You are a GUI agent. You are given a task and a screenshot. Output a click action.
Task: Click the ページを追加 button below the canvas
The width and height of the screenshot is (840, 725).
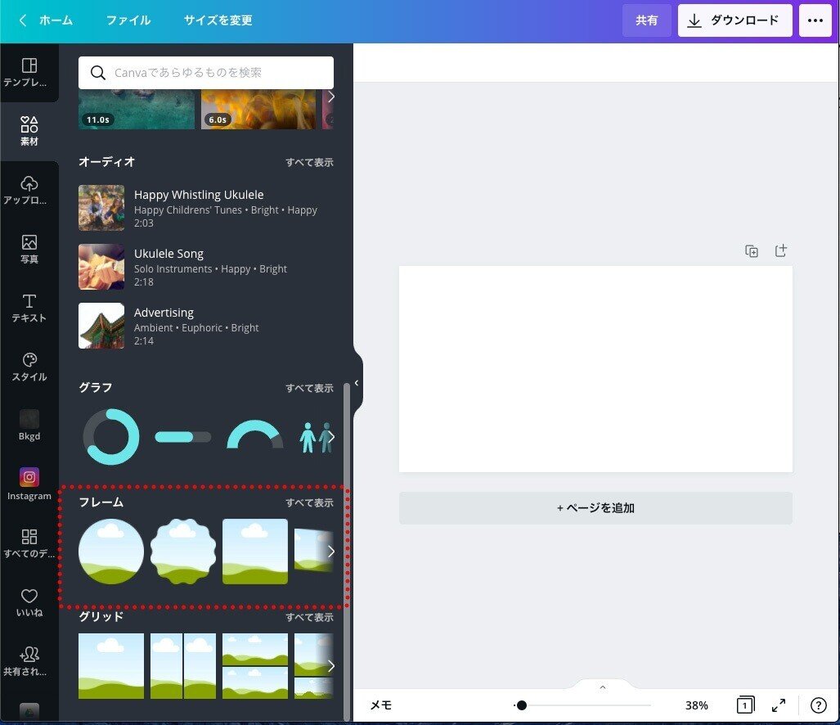pyautogui.click(x=595, y=507)
